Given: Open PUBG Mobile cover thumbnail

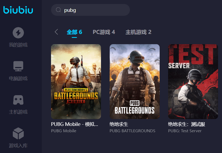Looking at the screenshot, I should point(76,81).
